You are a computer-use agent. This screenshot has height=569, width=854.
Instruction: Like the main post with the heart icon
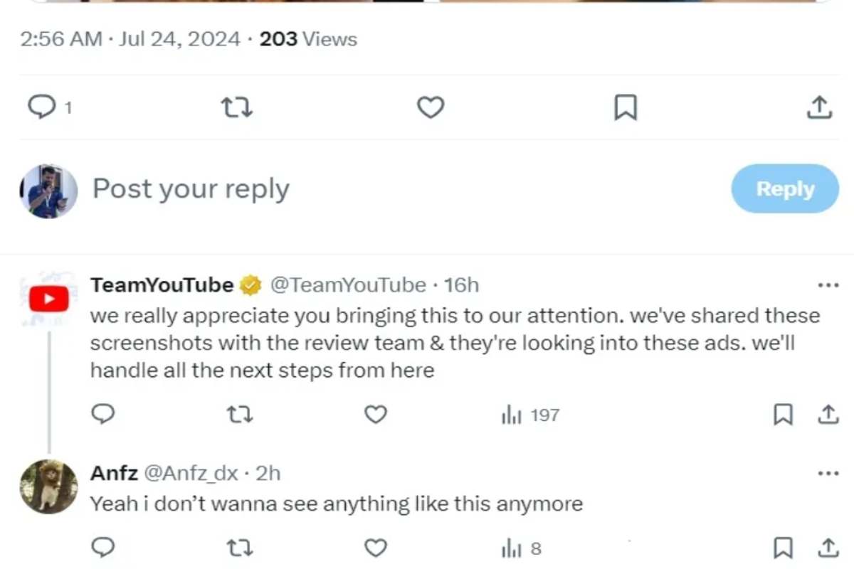pos(431,107)
